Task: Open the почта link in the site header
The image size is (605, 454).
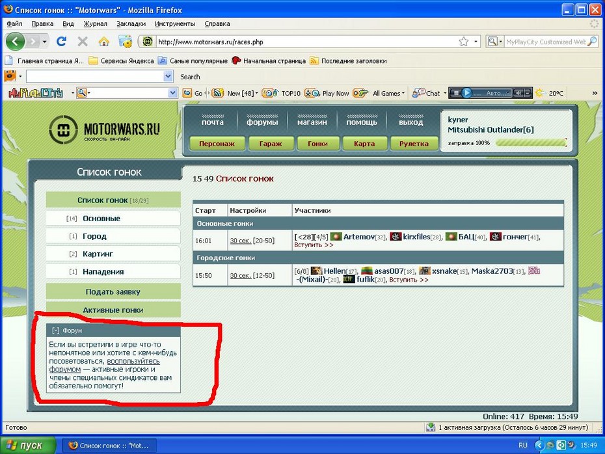Action: coord(213,122)
